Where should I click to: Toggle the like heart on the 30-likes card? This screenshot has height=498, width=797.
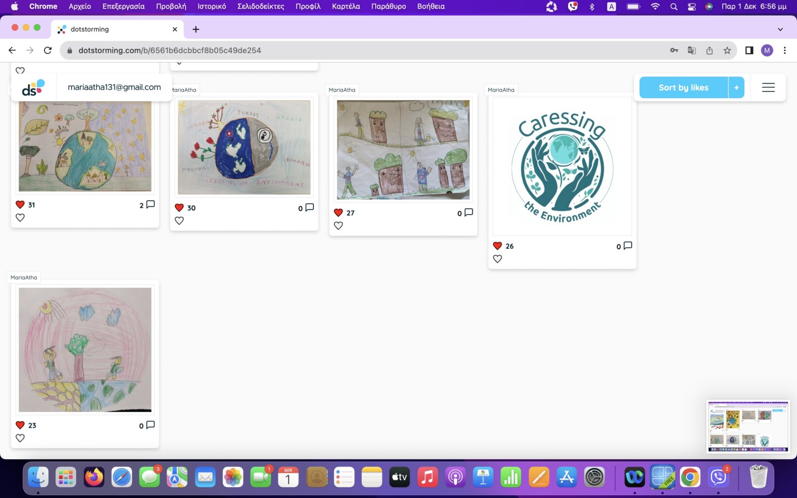179,221
